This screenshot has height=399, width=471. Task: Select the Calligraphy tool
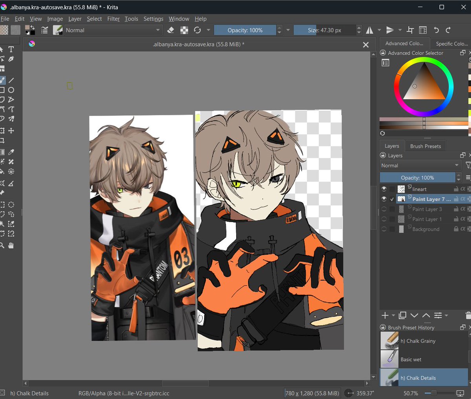click(x=11, y=59)
